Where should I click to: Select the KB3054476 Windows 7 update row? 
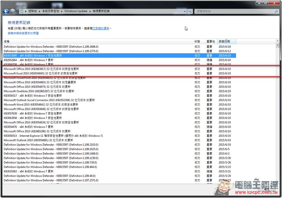point(120,127)
